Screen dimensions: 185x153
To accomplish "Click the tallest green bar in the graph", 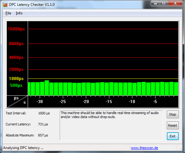I will coord(47,88).
